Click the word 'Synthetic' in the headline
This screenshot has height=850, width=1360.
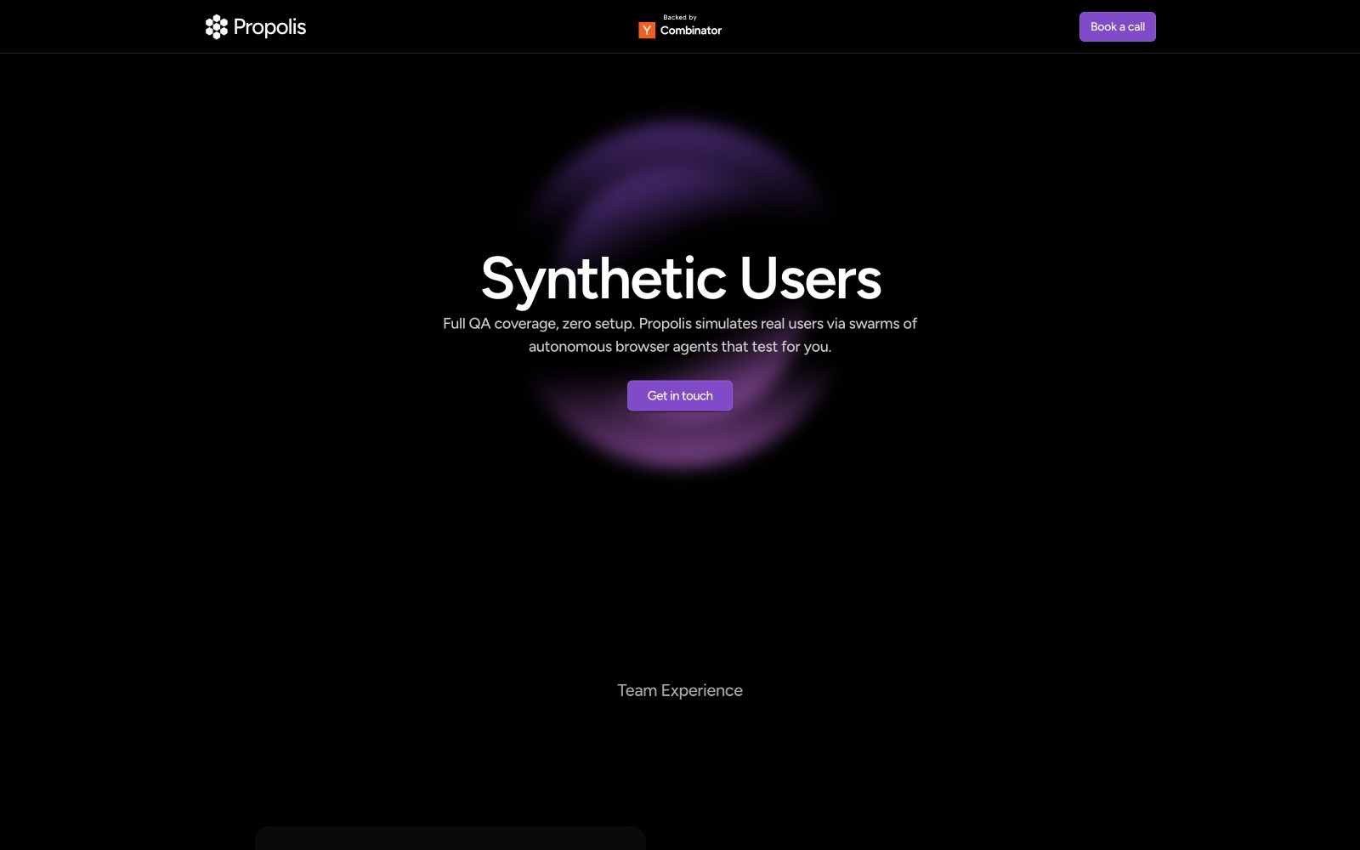pyautogui.click(x=603, y=279)
